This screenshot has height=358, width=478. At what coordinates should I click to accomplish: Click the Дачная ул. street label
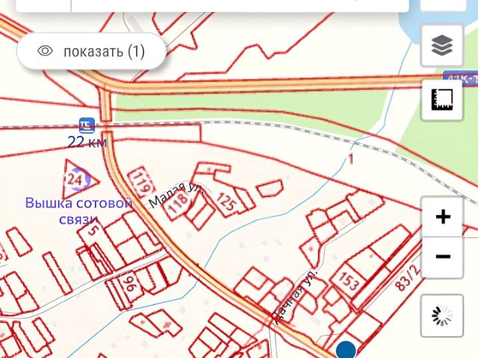coord(295,296)
